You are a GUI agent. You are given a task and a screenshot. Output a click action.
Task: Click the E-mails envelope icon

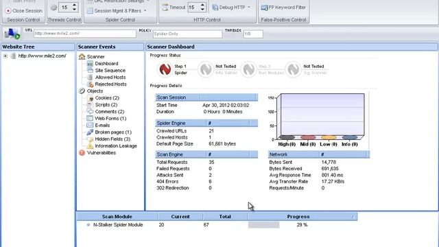(x=90, y=125)
